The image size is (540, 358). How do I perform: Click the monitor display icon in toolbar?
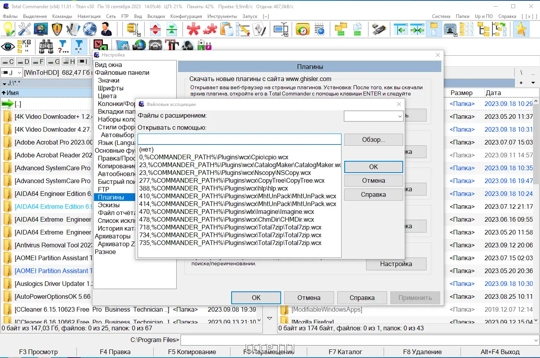coord(41,29)
